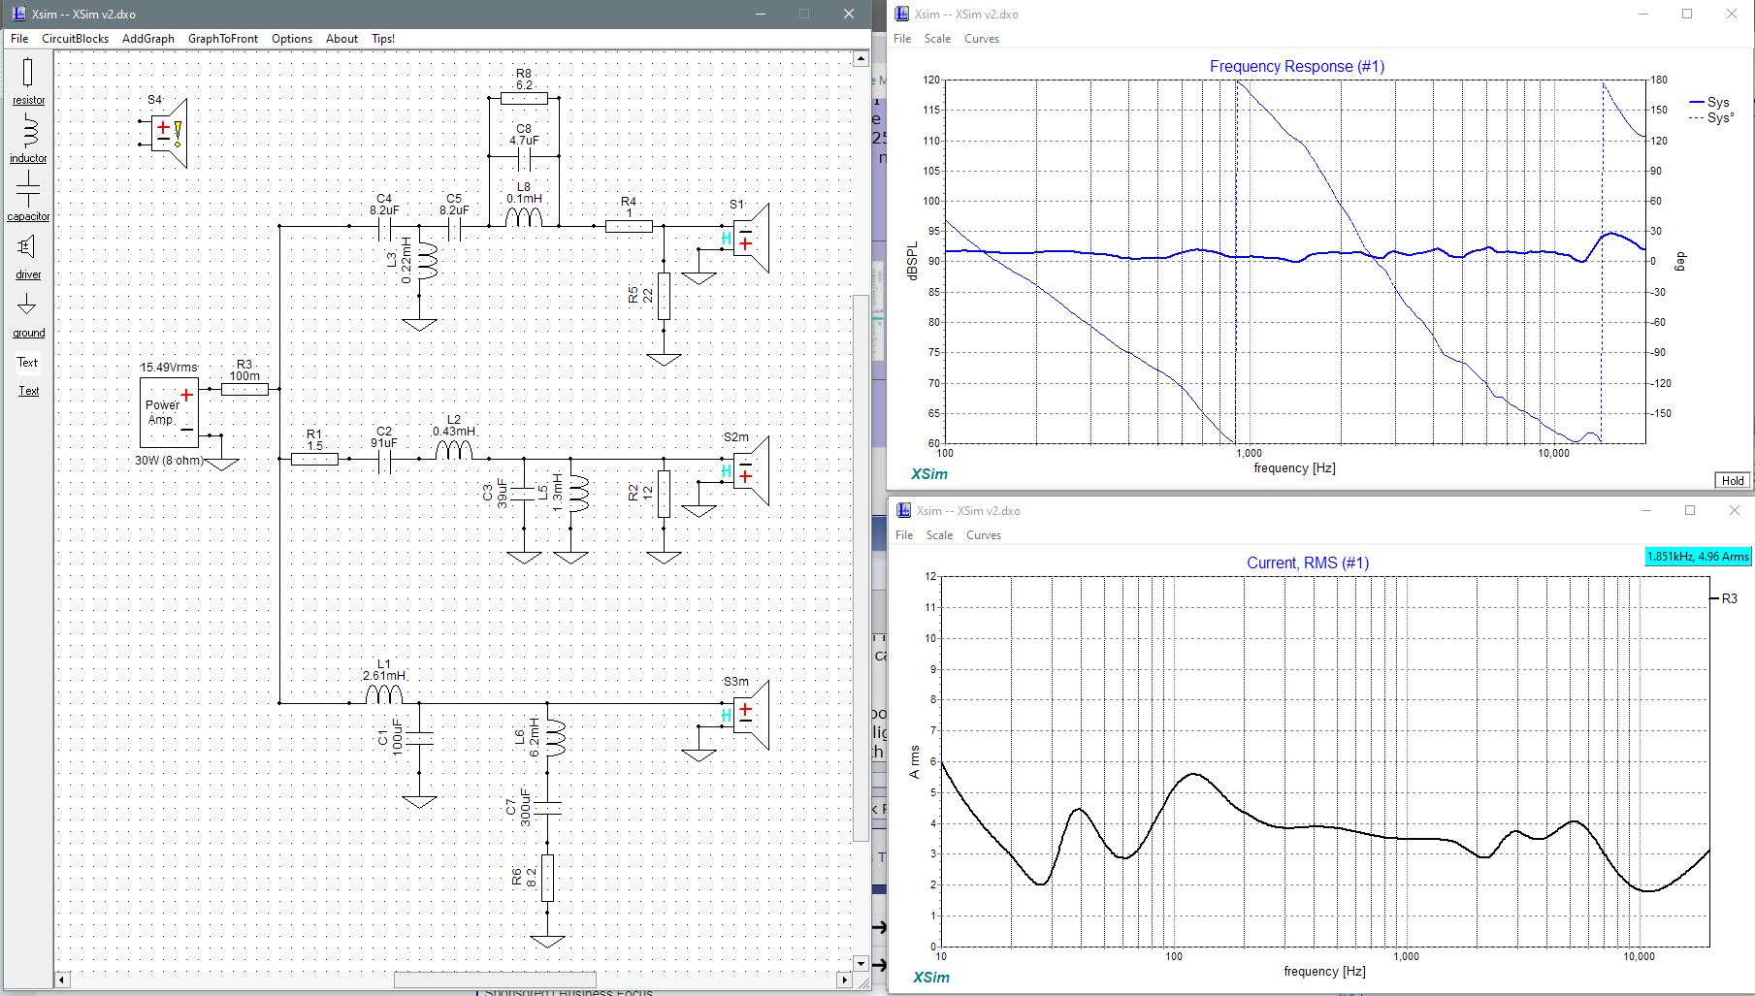Image resolution: width=1755 pixels, height=996 pixels.
Task: Select the inductor component tool
Action: point(28,139)
